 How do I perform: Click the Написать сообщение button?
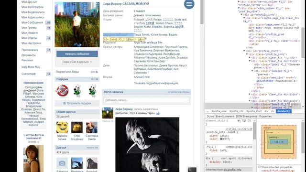(77, 54)
